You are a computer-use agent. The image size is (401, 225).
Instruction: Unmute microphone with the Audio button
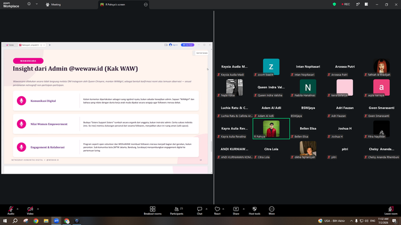(11, 211)
